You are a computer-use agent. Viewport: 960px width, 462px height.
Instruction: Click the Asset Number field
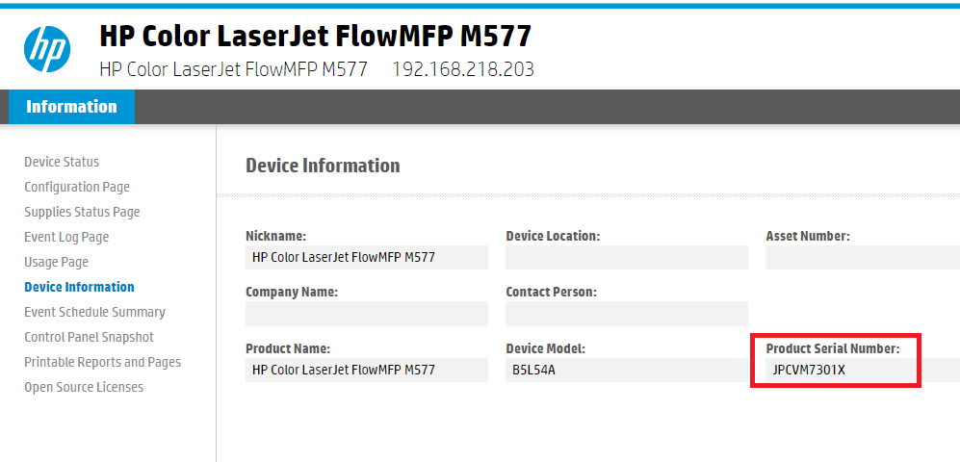pyautogui.click(x=862, y=258)
